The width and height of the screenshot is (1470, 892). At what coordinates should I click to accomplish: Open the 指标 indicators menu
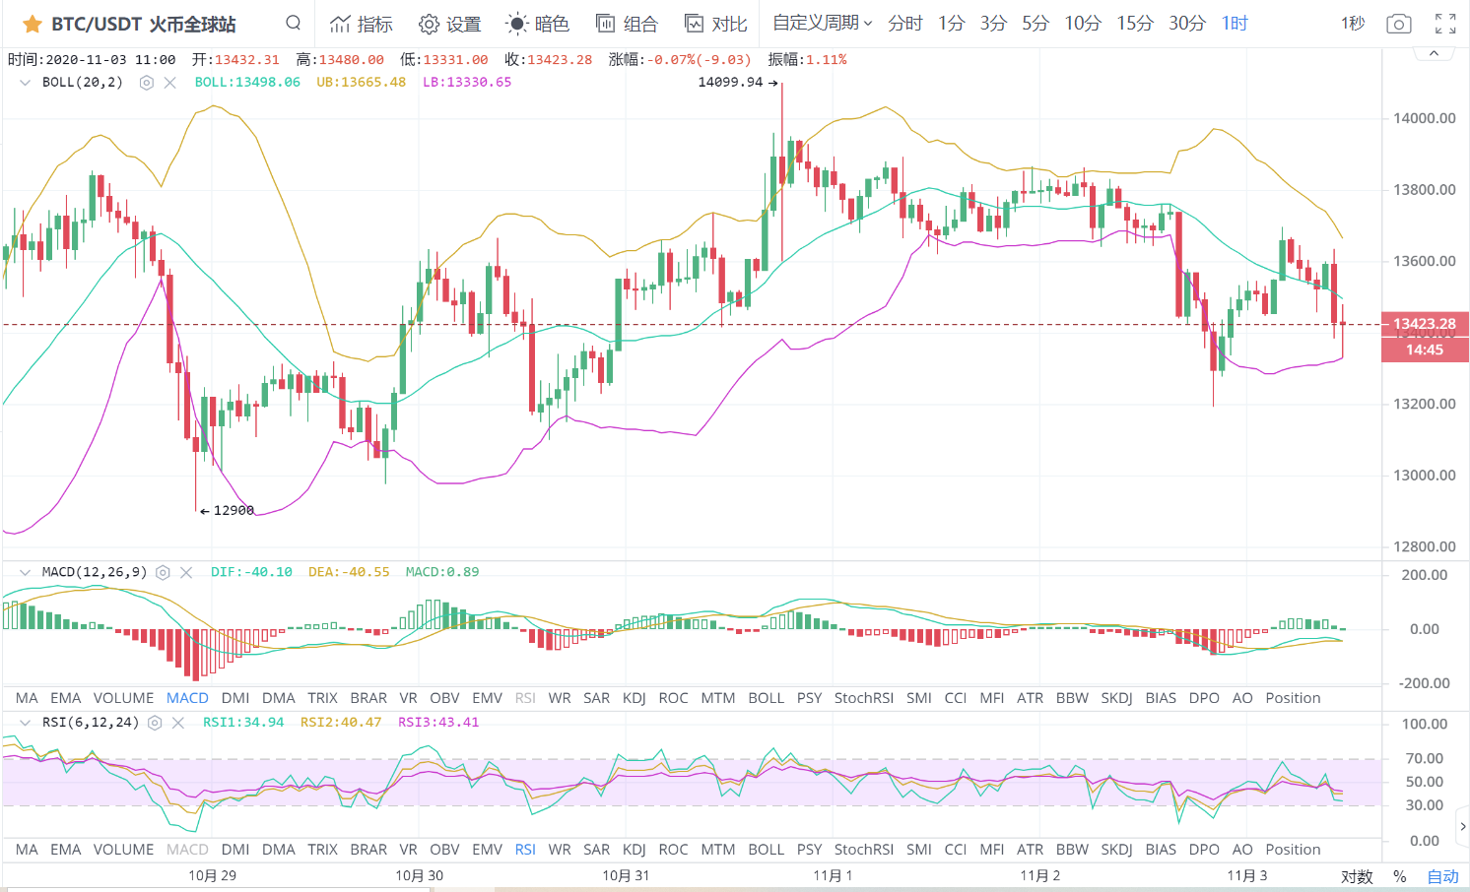click(x=362, y=24)
